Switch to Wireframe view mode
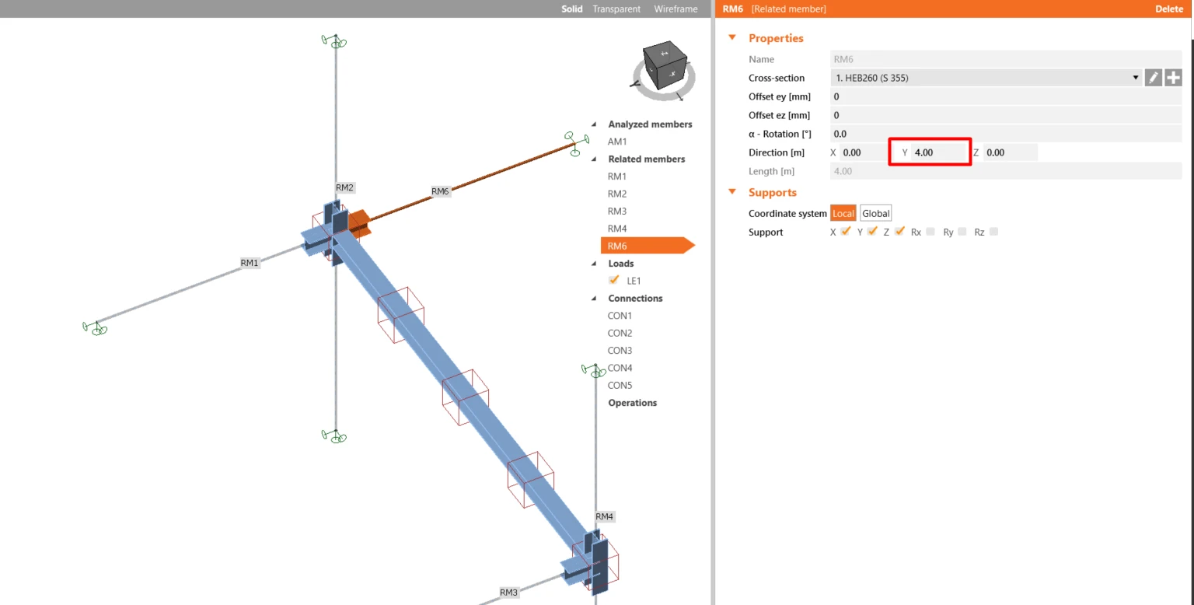This screenshot has height=605, width=1194. click(x=676, y=9)
